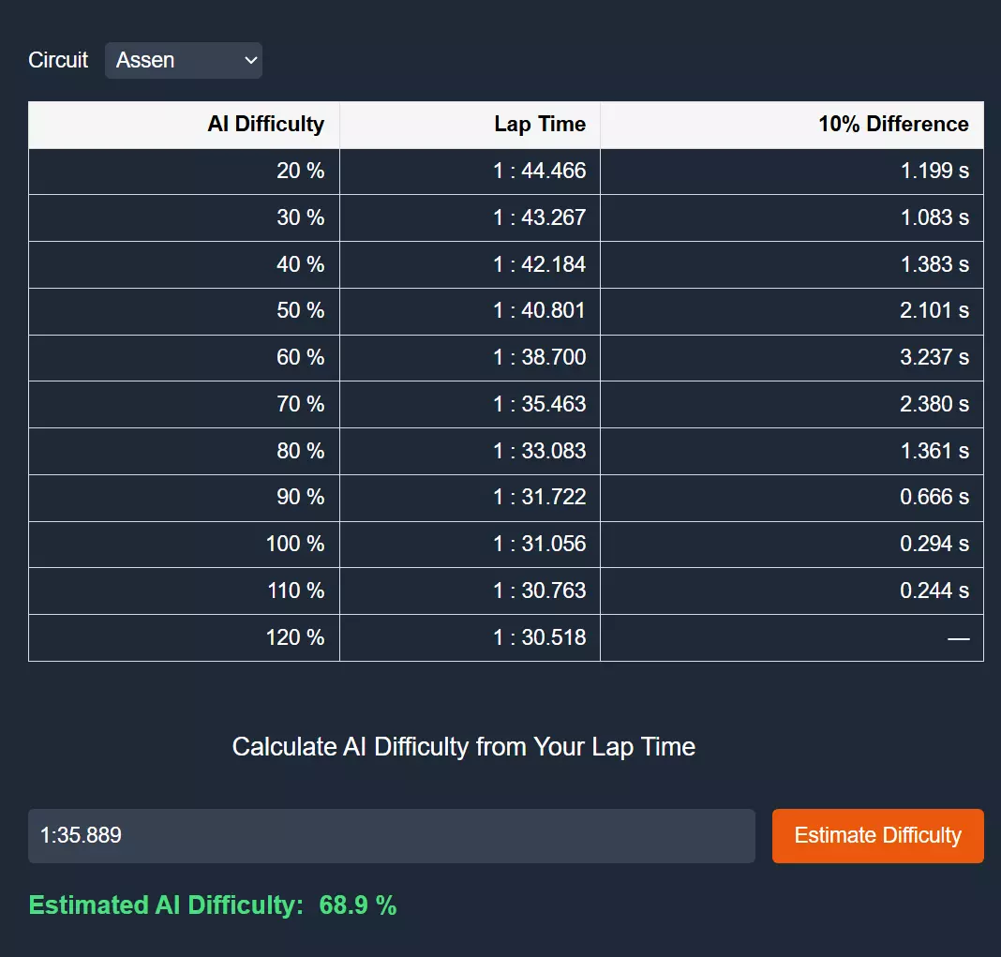Click the 1.083 s difference value
This screenshot has width=1001, height=957.
pos(934,217)
